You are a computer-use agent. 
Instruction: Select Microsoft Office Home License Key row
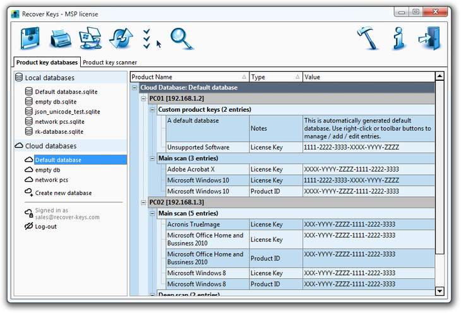pos(301,239)
